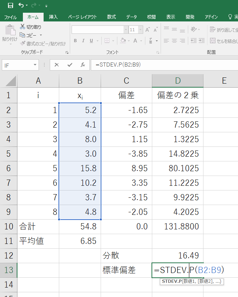Switch to the 表示 (View) tab
Image resolution: width=238 pixels, height=297 pixels.
pyautogui.click(x=170, y=17)
